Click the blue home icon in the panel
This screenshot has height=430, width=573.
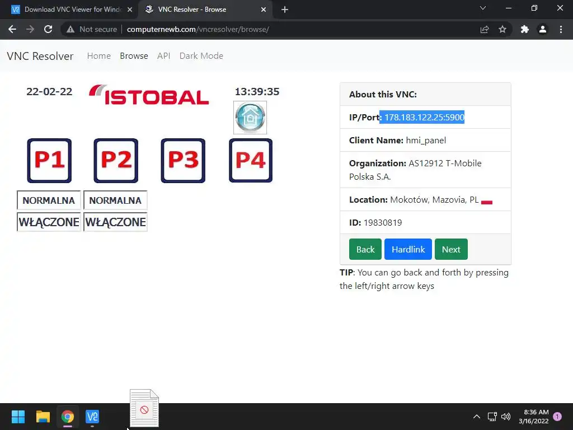pos(250,118)
